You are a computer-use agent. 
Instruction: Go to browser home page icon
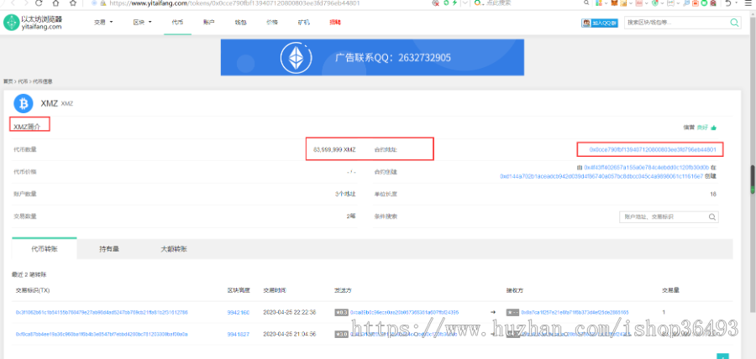(x=56, y=3)
